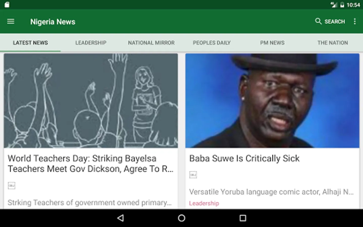Open the three-dot overflow menu
This screenshot has width=363, height=227.
[x=355, y=21]
